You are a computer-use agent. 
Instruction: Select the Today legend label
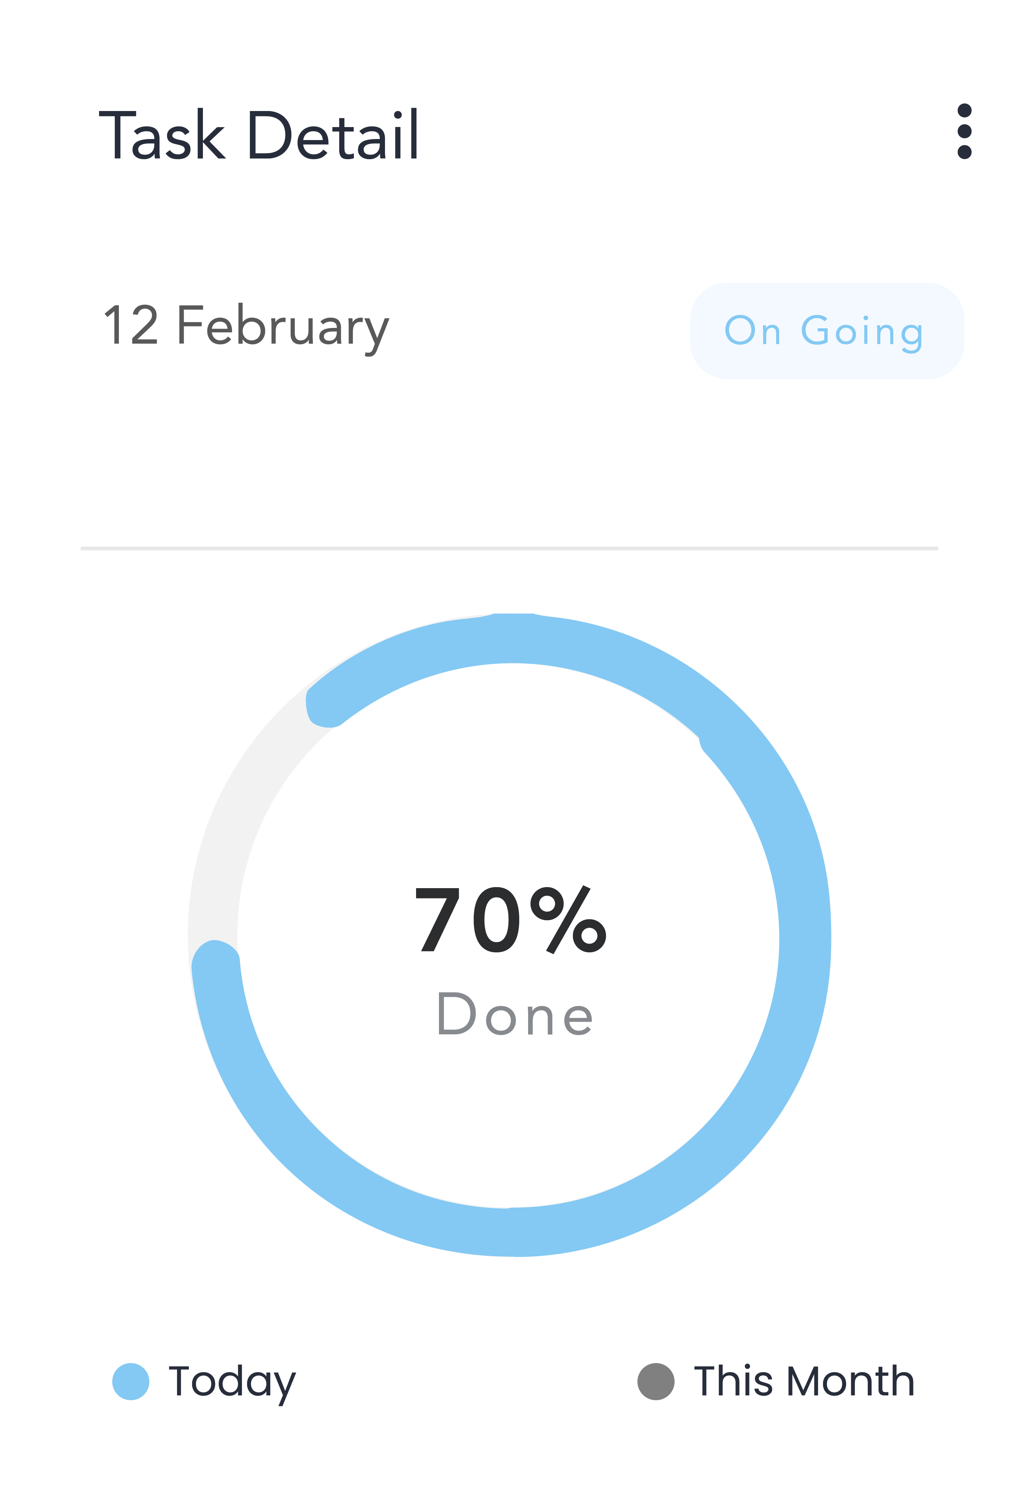(232, 1381)
